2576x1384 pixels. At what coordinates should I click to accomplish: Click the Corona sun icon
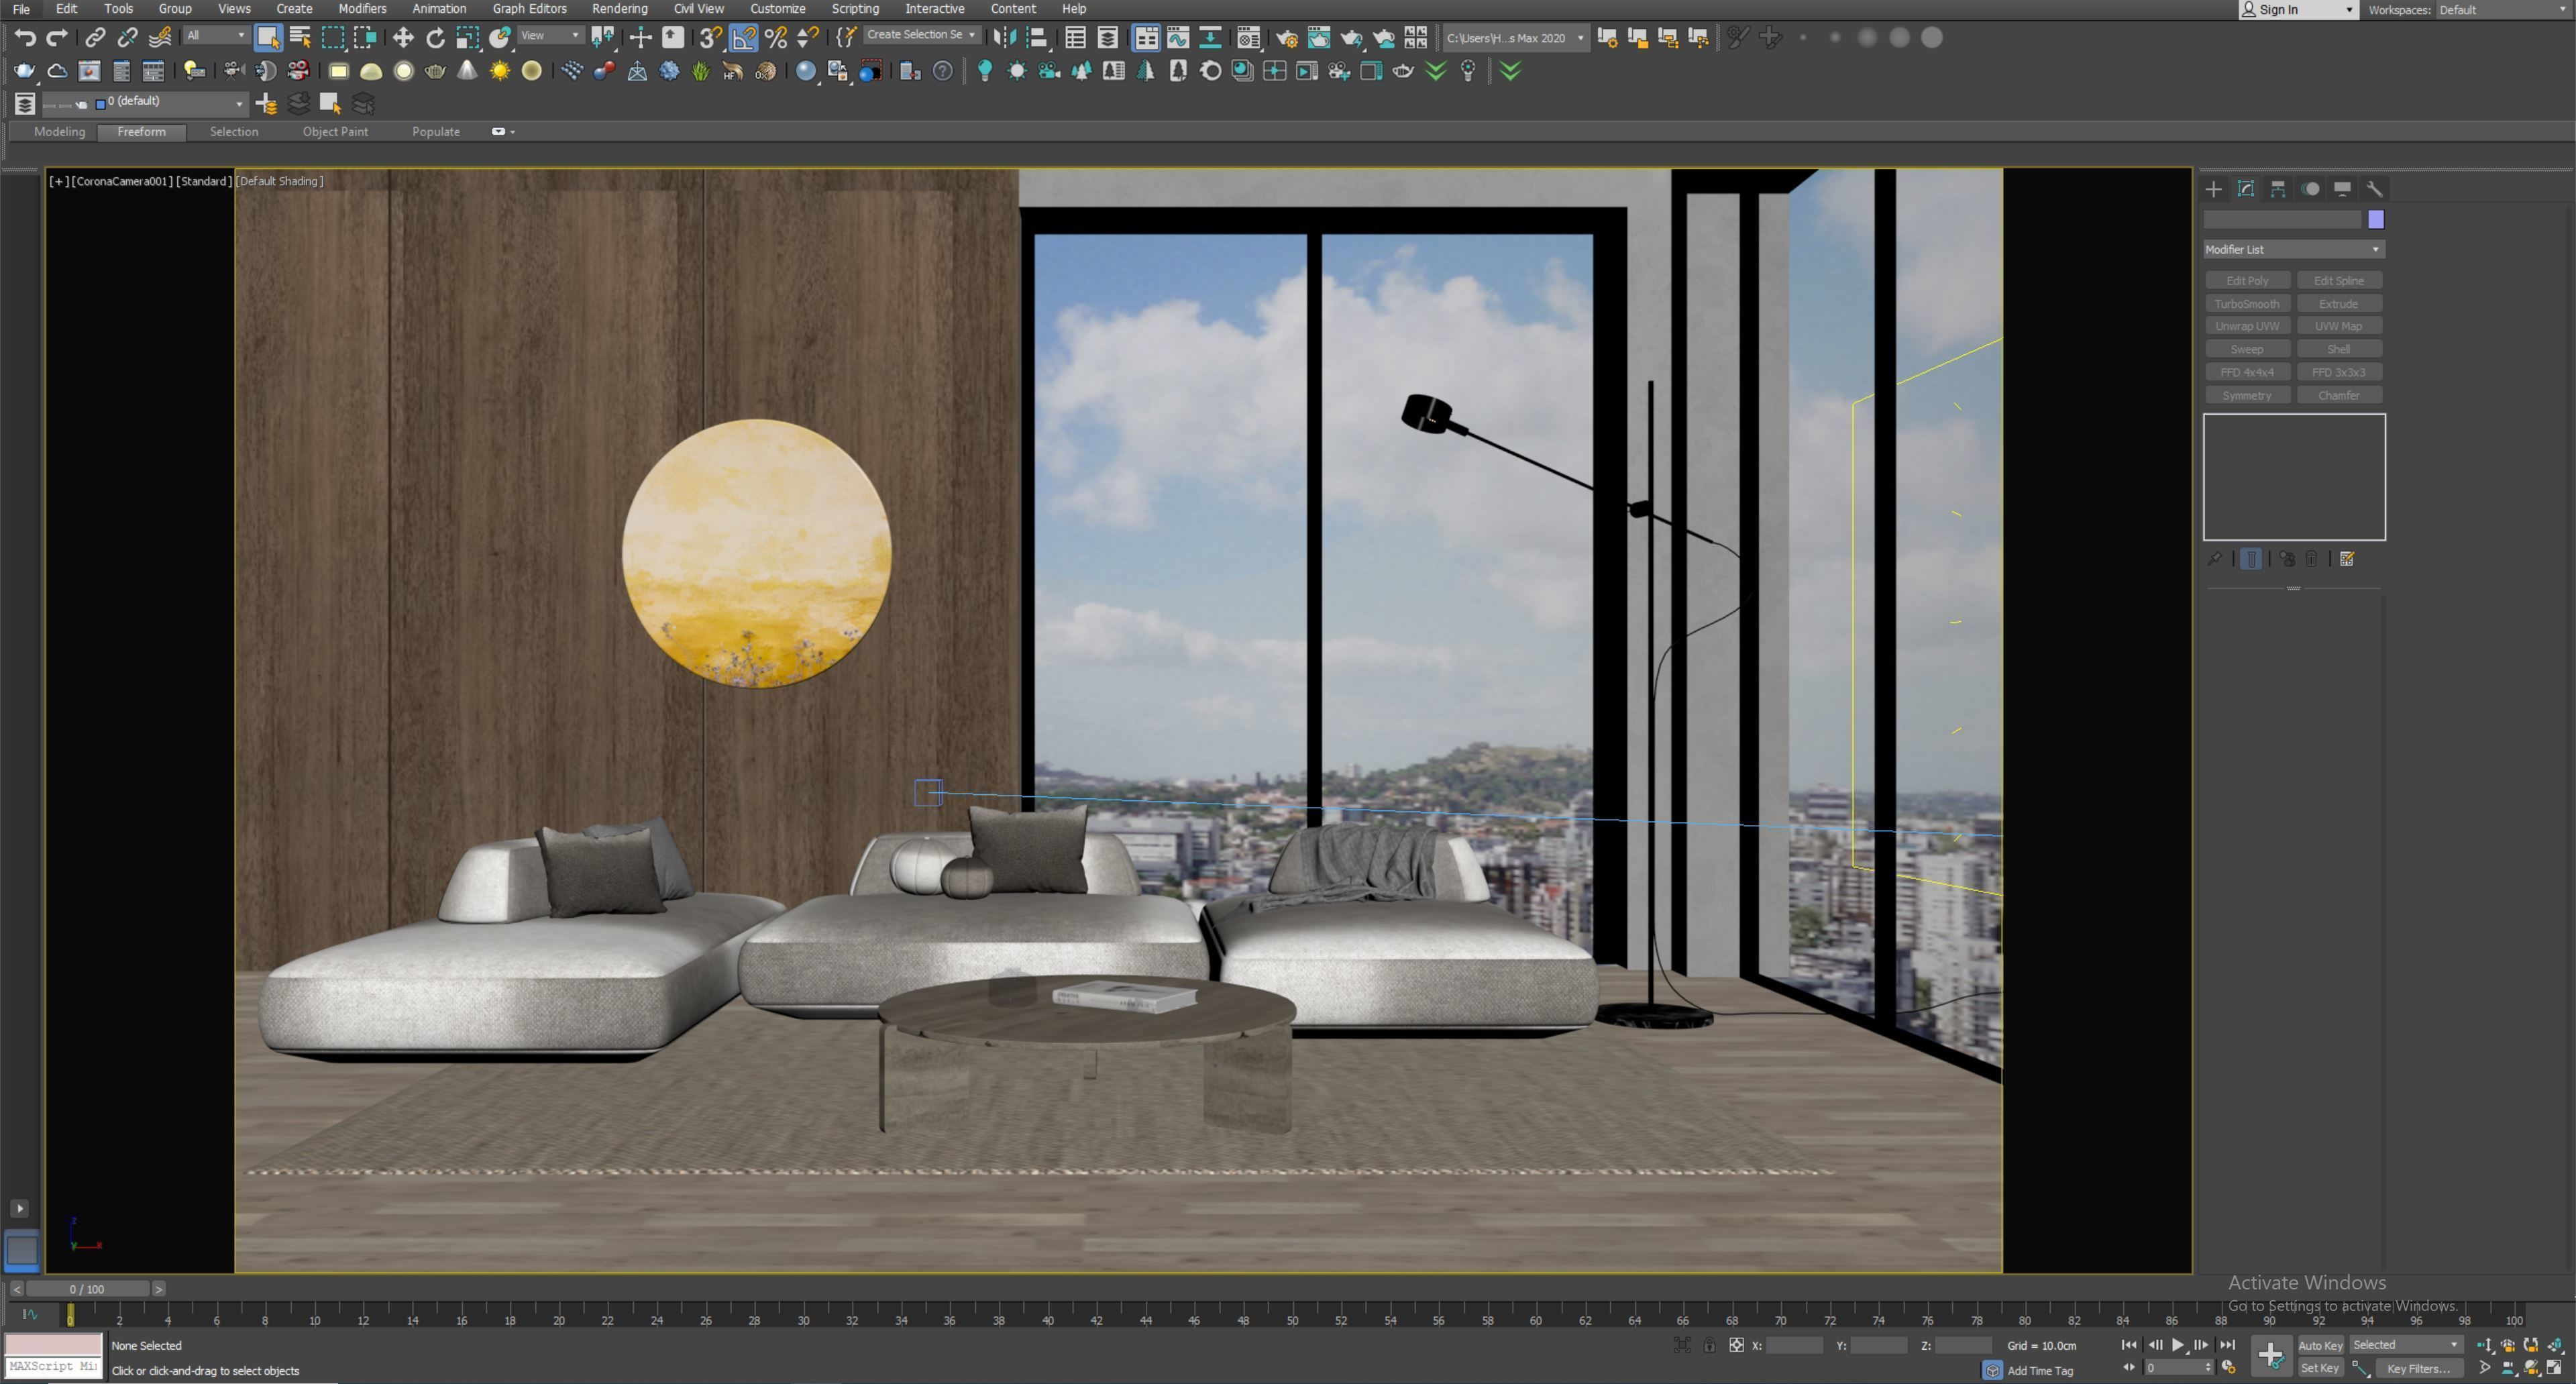tap(499, 71)
